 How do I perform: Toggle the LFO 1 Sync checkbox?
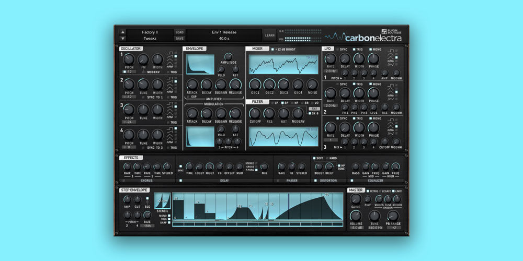pos(337,49)
